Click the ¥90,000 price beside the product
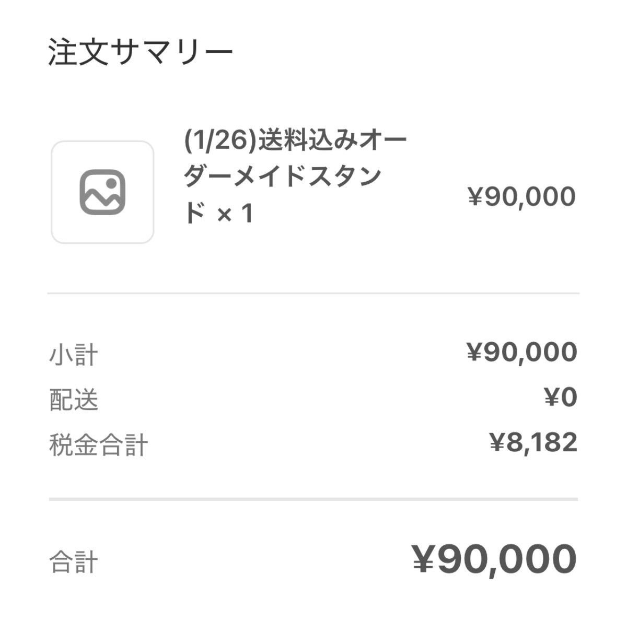627x633 pixels. coord(521,197)
